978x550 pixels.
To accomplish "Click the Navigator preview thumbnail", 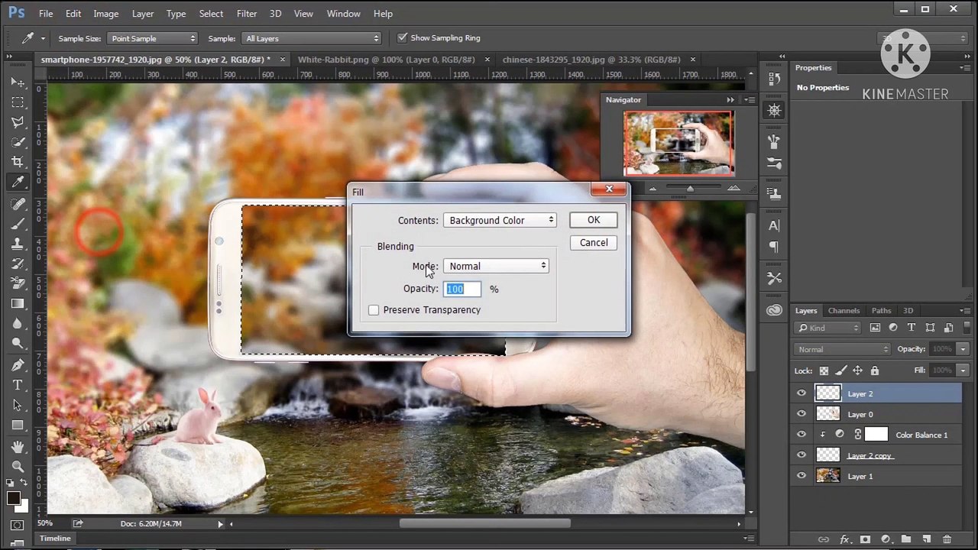I will pos(678,144).
